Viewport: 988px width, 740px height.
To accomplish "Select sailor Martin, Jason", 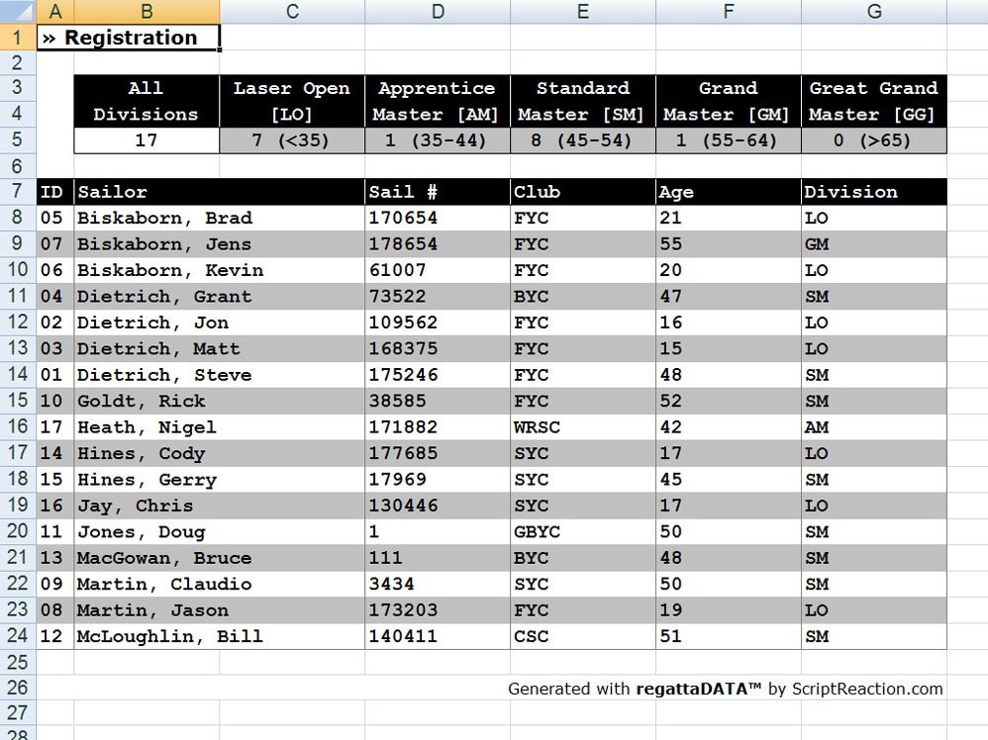I will click(219, 609).
